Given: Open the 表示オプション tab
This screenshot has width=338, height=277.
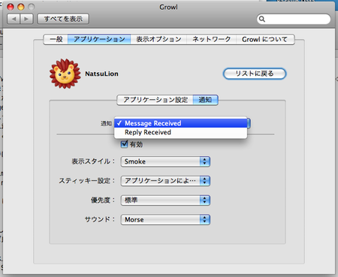Looking at the screenshot, I should point(158,39).
